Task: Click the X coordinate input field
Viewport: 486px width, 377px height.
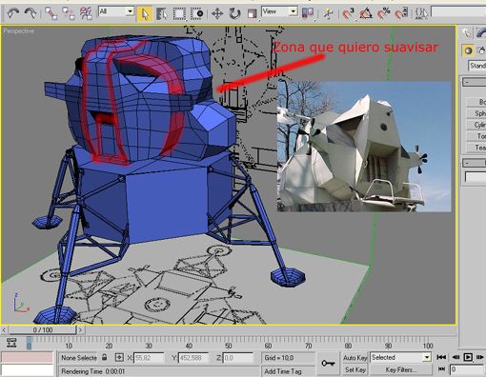Action: point(149,358)
